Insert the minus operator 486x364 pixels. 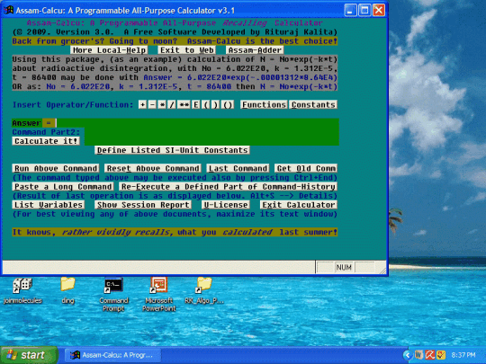tap(152, 105)
